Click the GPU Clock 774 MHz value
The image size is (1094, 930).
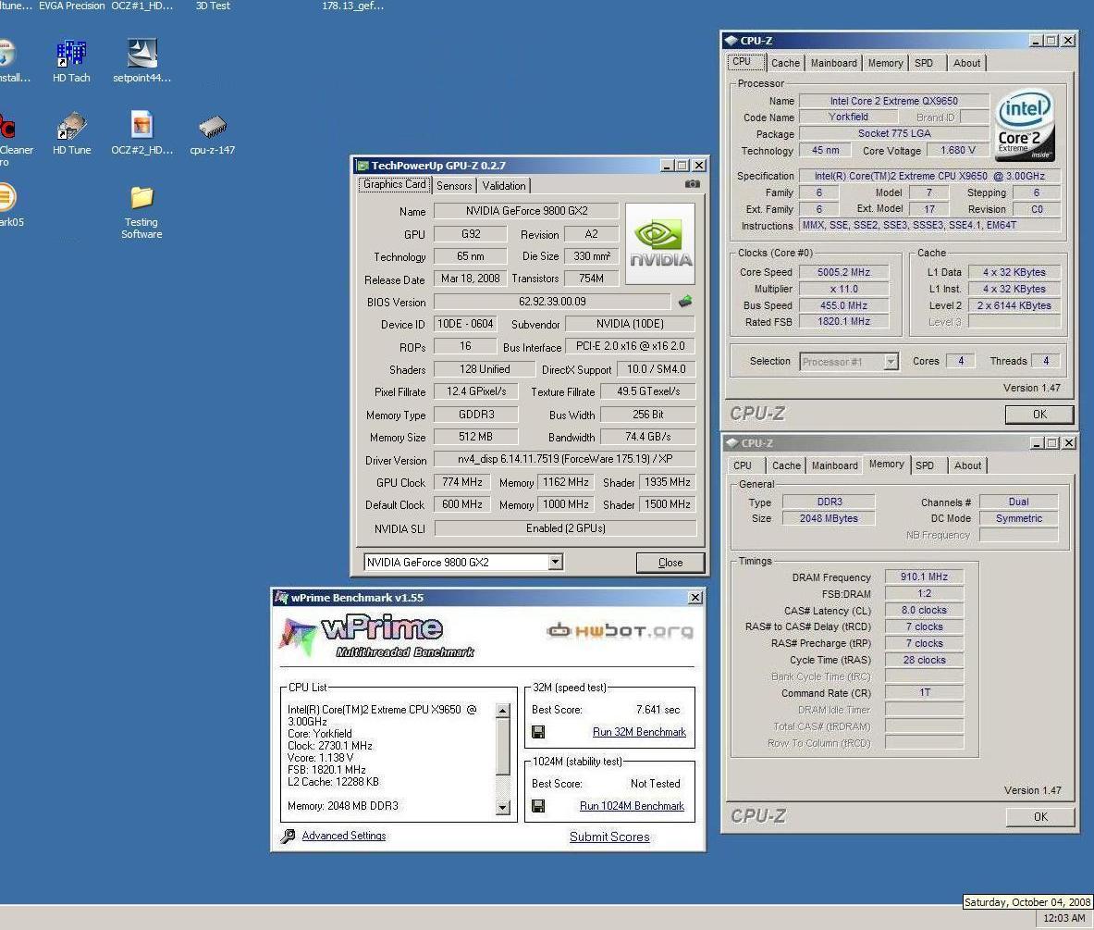coord(461,482)
